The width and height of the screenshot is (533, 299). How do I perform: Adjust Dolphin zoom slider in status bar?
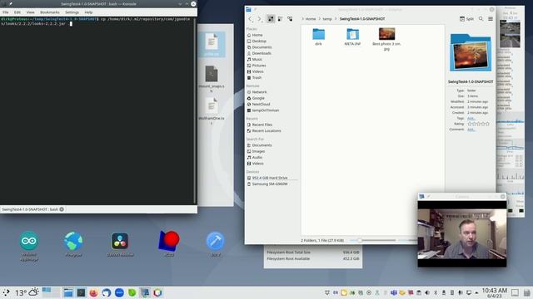[373, 240]
